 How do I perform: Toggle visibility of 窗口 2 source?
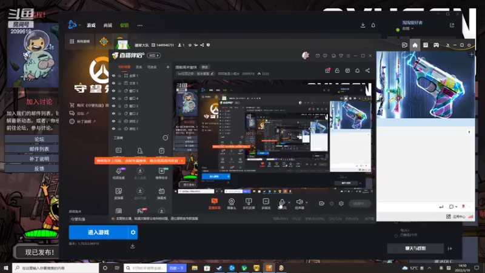click(113, 113)
